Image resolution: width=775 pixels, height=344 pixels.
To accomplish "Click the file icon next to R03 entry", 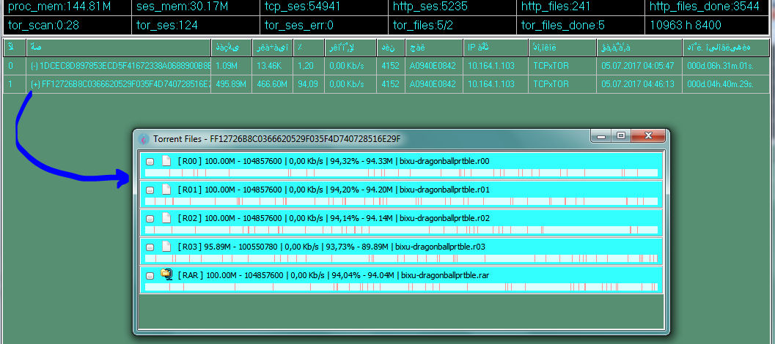I will 166,247.
